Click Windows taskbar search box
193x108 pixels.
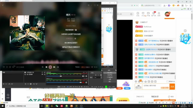22,106
